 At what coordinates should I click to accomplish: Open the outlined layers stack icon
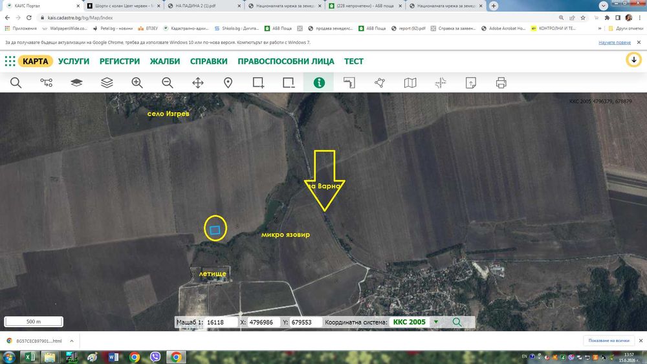107,83
